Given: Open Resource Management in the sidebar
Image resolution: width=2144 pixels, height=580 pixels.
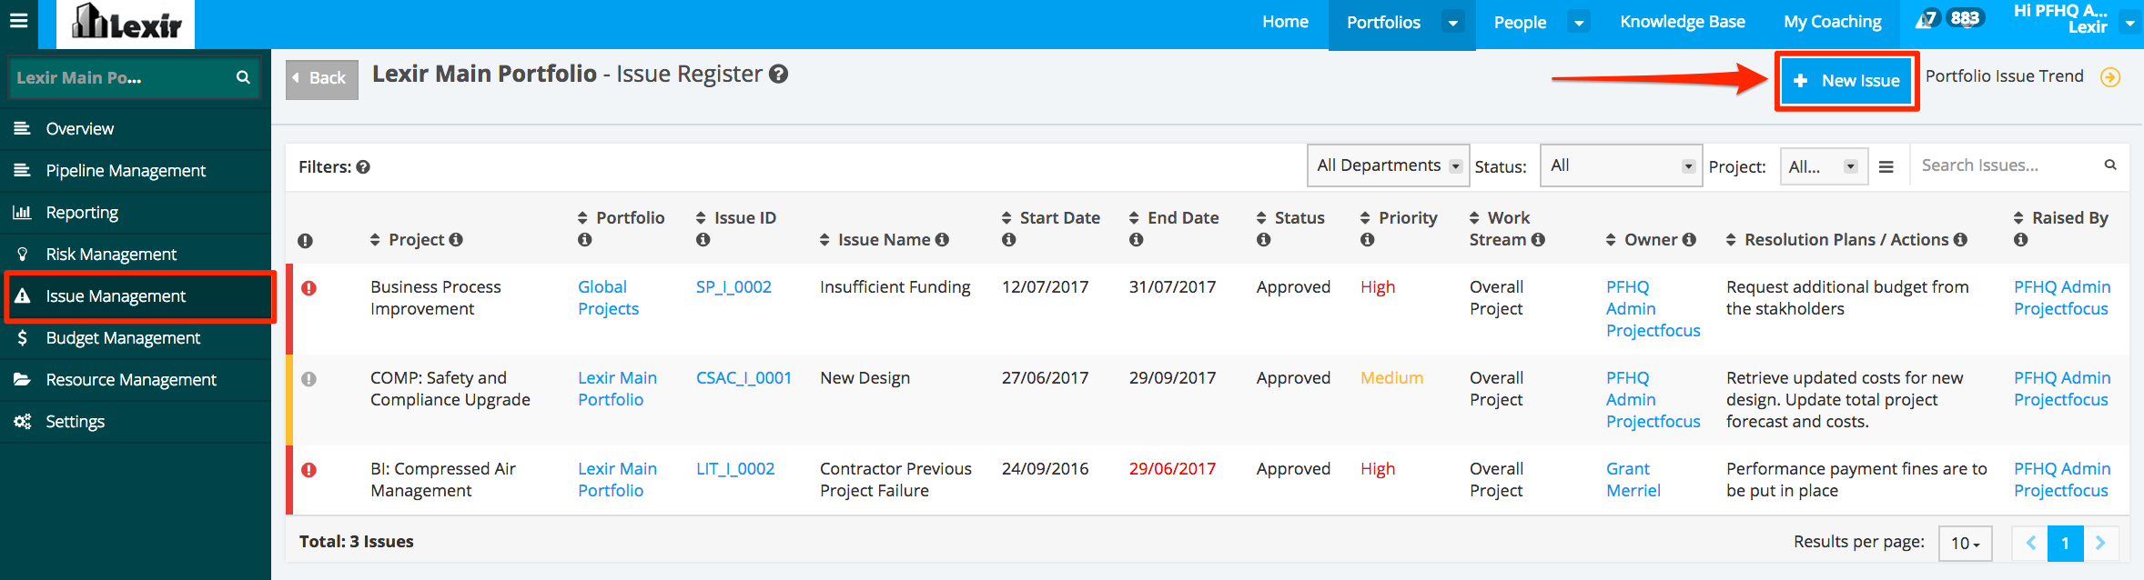Looking at the screenshot, I should point(136,380).
